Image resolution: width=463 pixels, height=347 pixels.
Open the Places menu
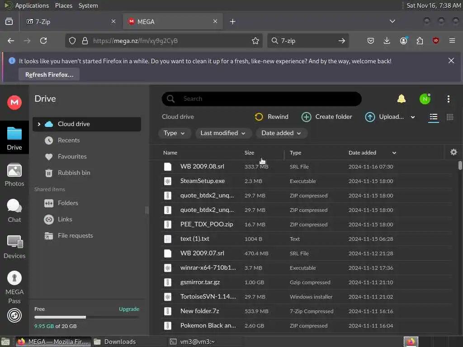coord(63,5)
